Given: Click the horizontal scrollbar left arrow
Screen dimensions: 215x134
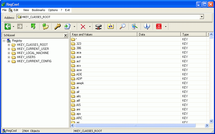Looking at the screenshot, I should [x=73, y=125].
